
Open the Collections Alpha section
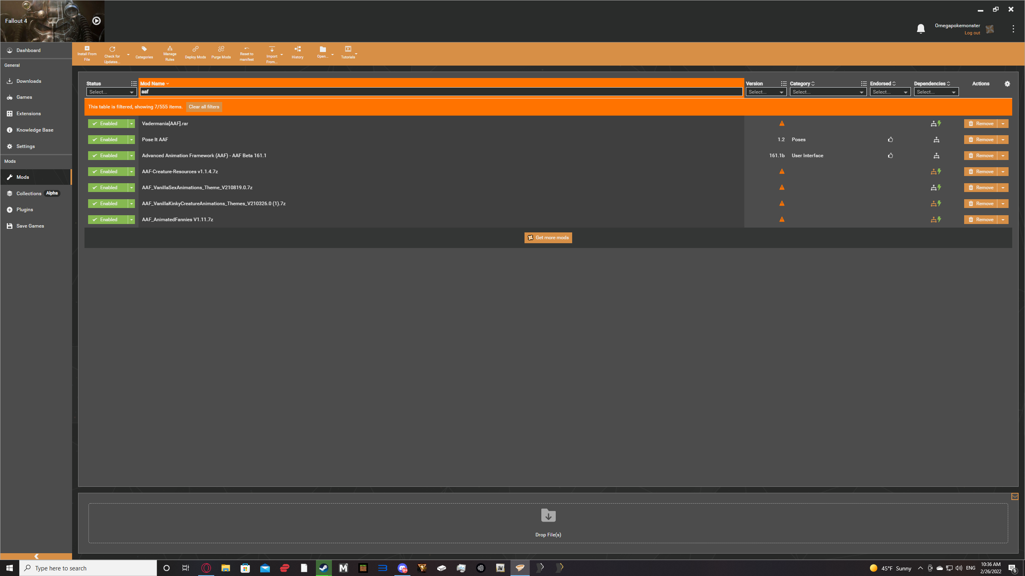[29, 193]
